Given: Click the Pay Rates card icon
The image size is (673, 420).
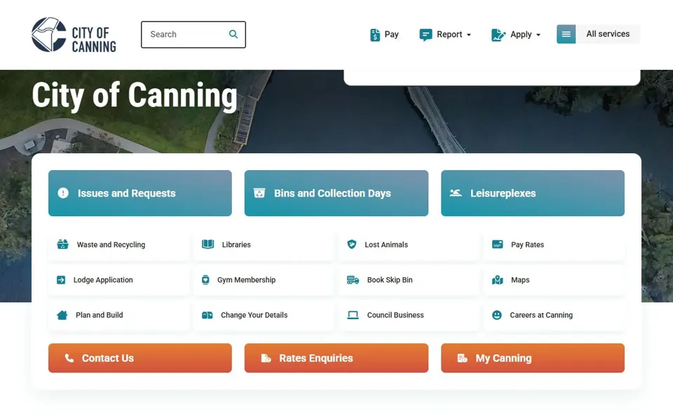Looking at the screenshot, I should 498,244.
